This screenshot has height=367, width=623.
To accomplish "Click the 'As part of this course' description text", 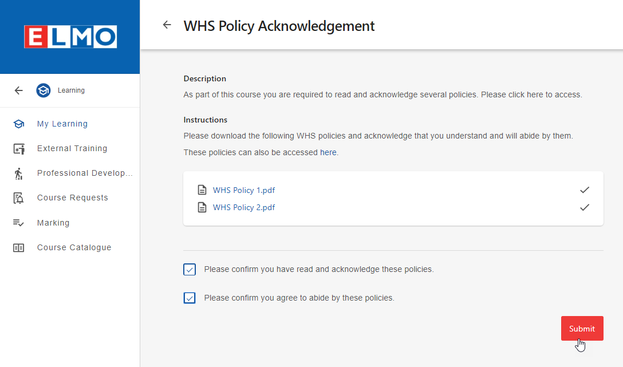I will (x=383, y=94).
